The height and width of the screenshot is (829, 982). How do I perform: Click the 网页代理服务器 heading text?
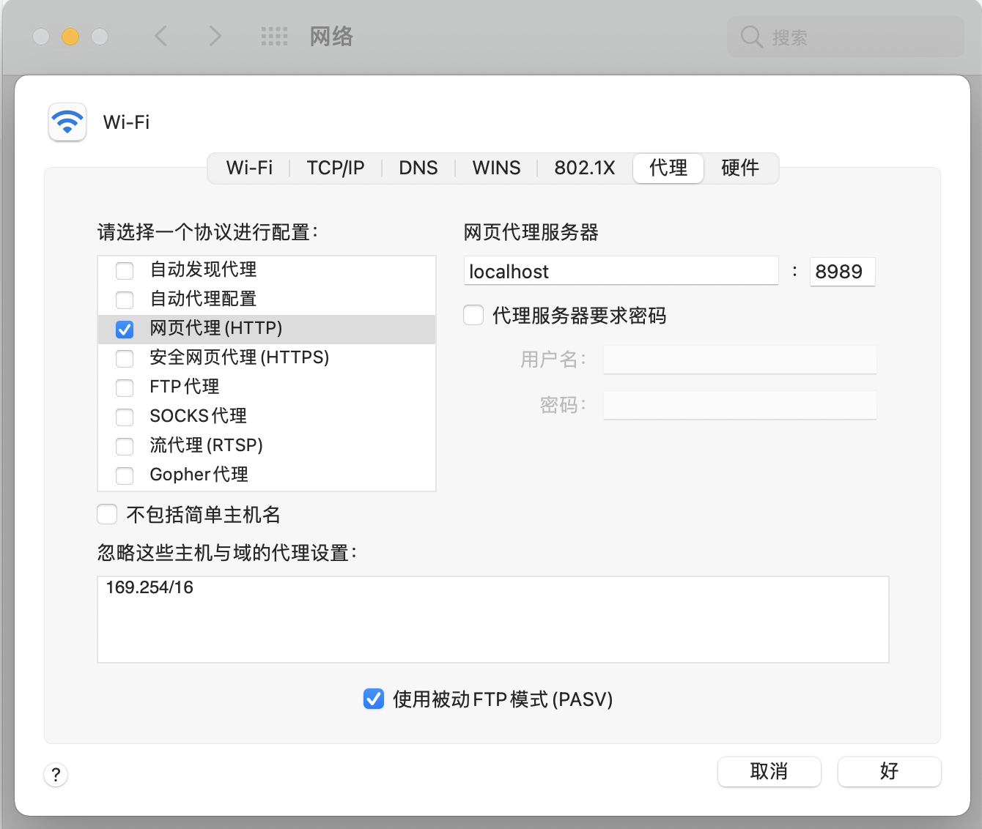pyautogui.click(x=531, y=232)
